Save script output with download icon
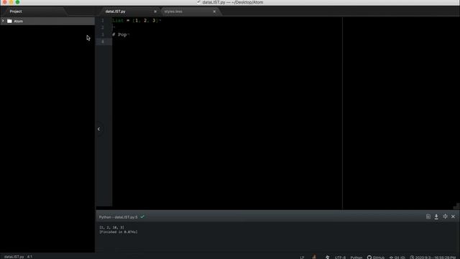Viewport: 460px width, 259px height. (436, 217)
